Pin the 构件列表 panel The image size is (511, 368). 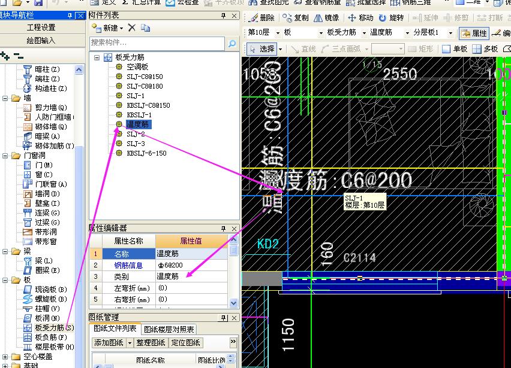click(224, 16)
